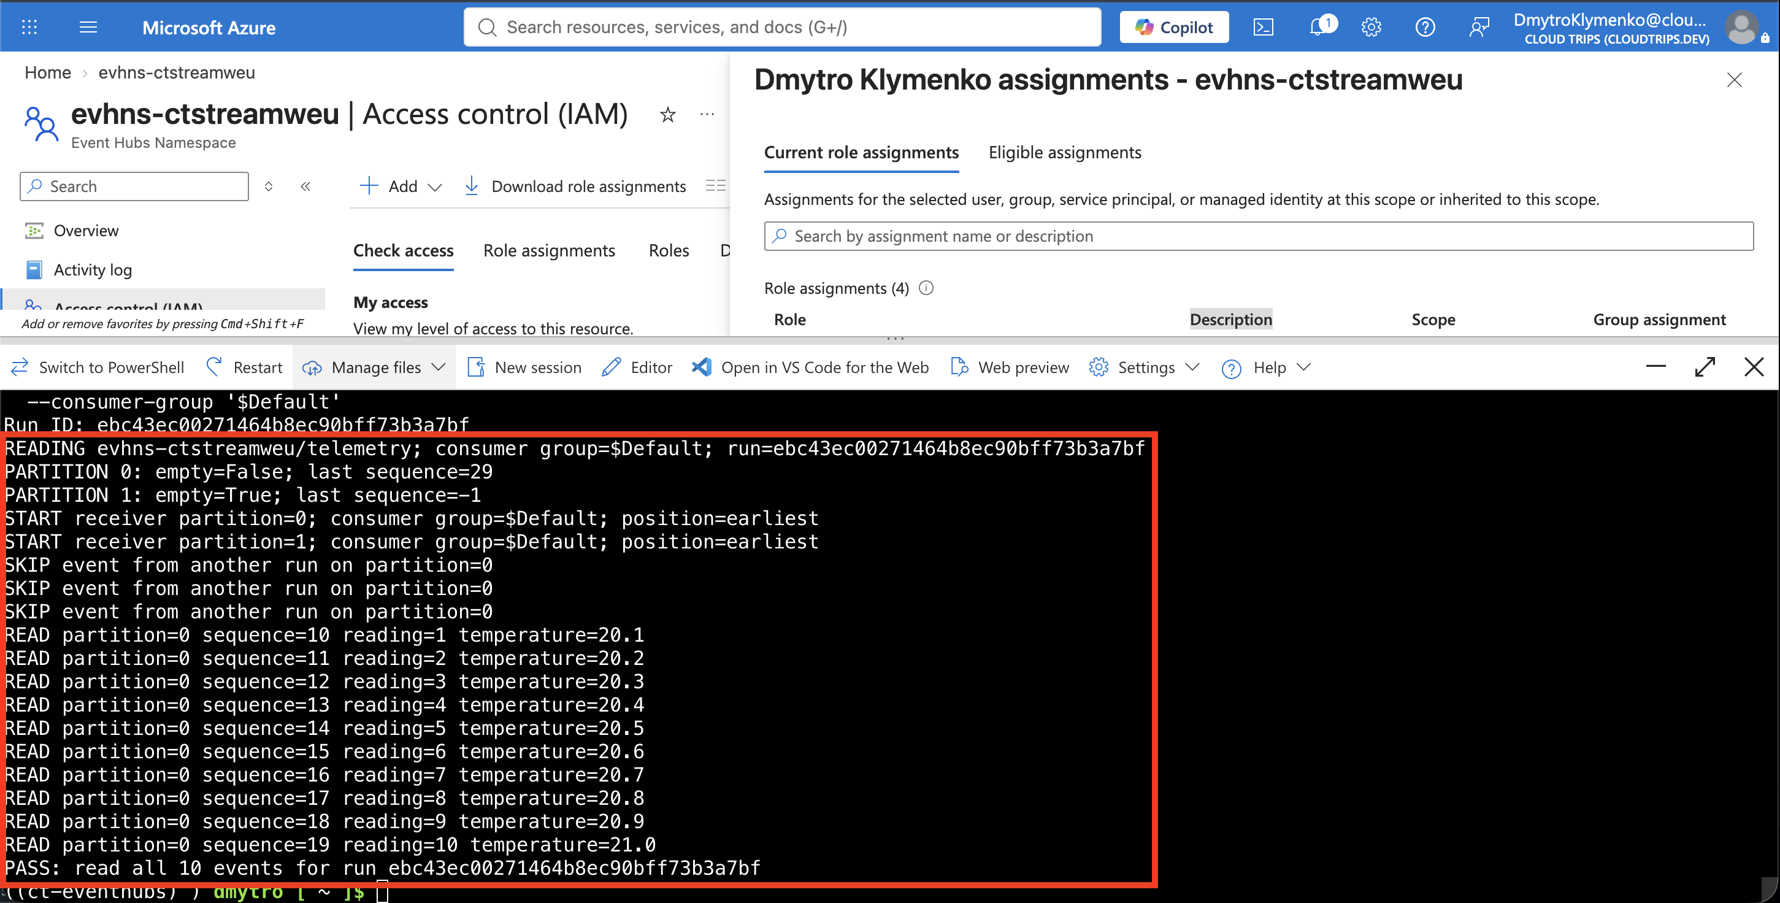Select the Current role assignments tab

pyautogui.click(x=861, y=153)
